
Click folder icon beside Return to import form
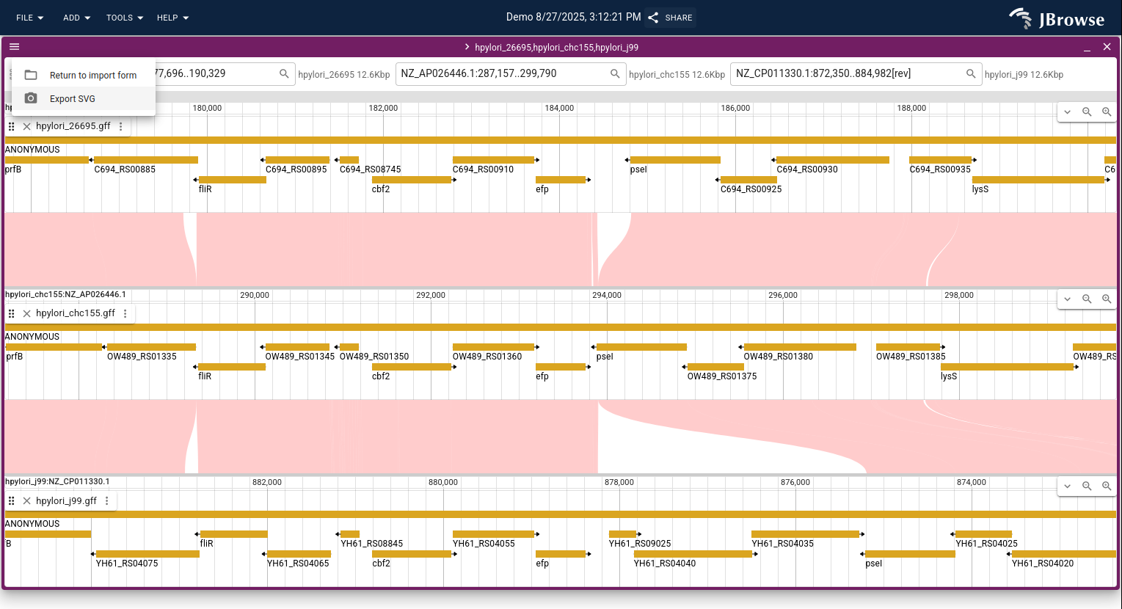pyautogui.click(x=31, y=75)
